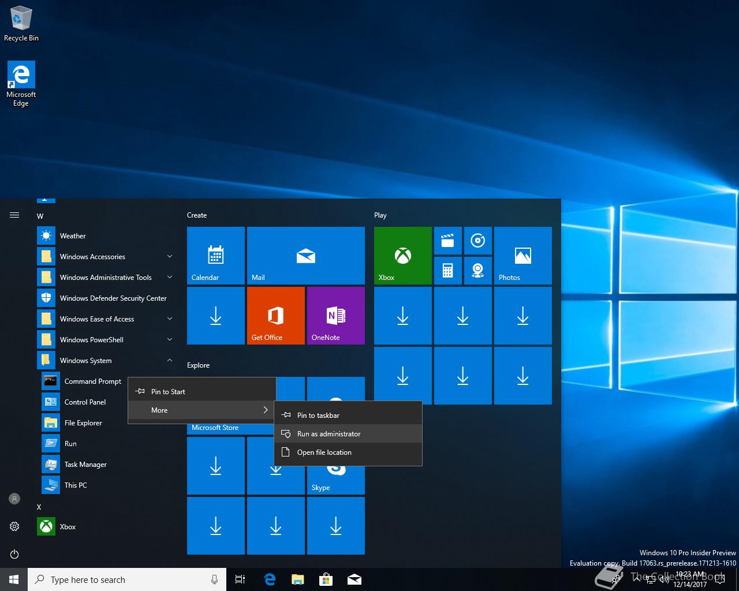Click the download tile below Skype
The width and height of the screenshot is (739, 591).
336,526
